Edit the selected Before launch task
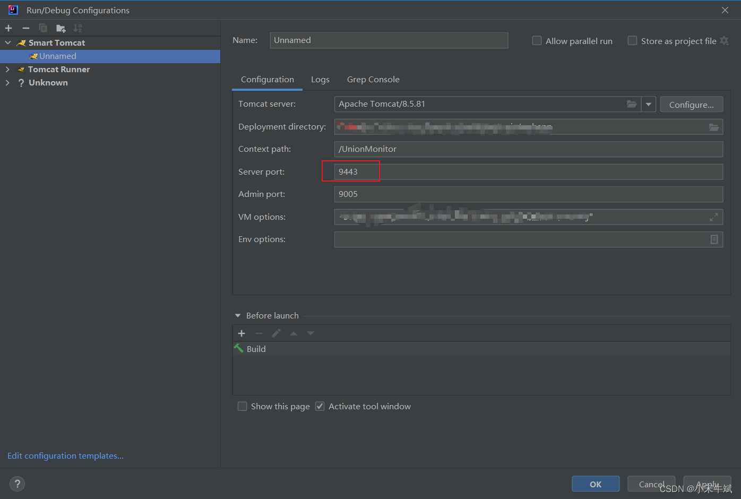Image resolution: width=741 pixels, height=499 pixels. coord(276,333)
